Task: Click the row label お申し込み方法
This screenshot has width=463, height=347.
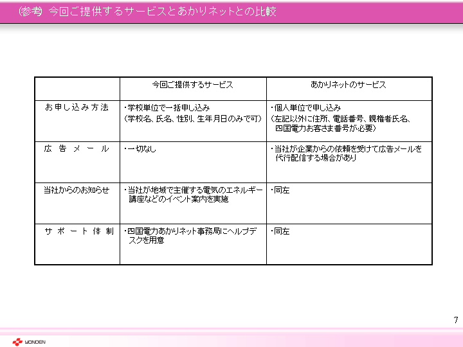Action: click(x=77, y=107)
